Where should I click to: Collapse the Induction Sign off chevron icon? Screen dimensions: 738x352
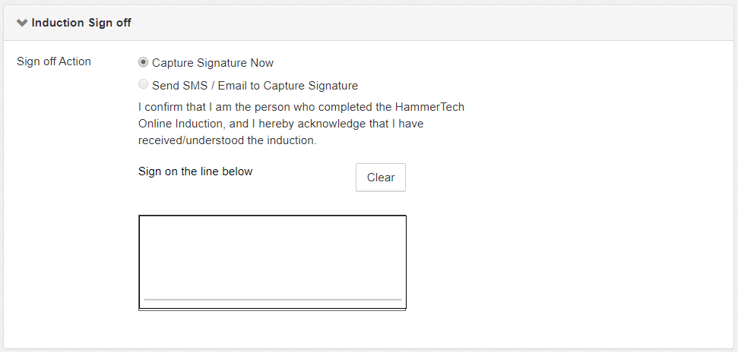[x=22, y=23]
